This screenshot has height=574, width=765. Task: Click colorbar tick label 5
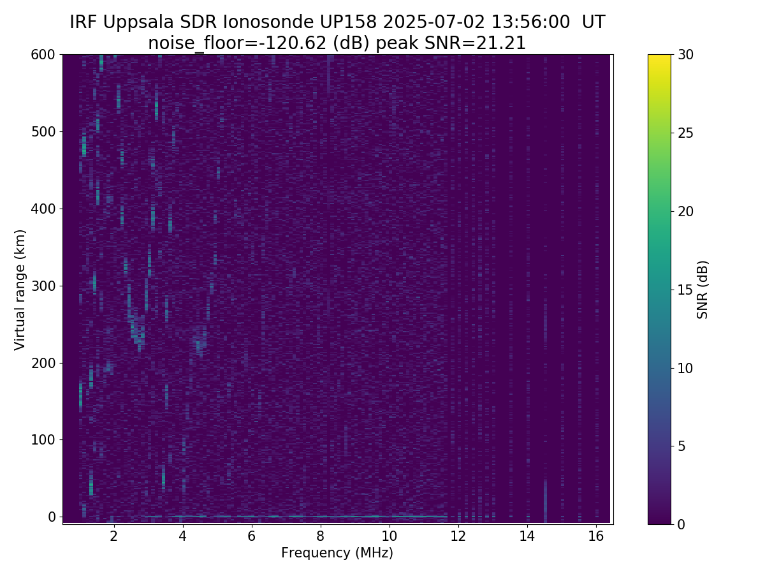tap(681, 446)
